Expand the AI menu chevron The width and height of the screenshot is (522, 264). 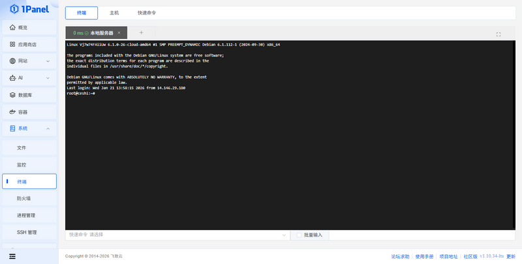48,78
